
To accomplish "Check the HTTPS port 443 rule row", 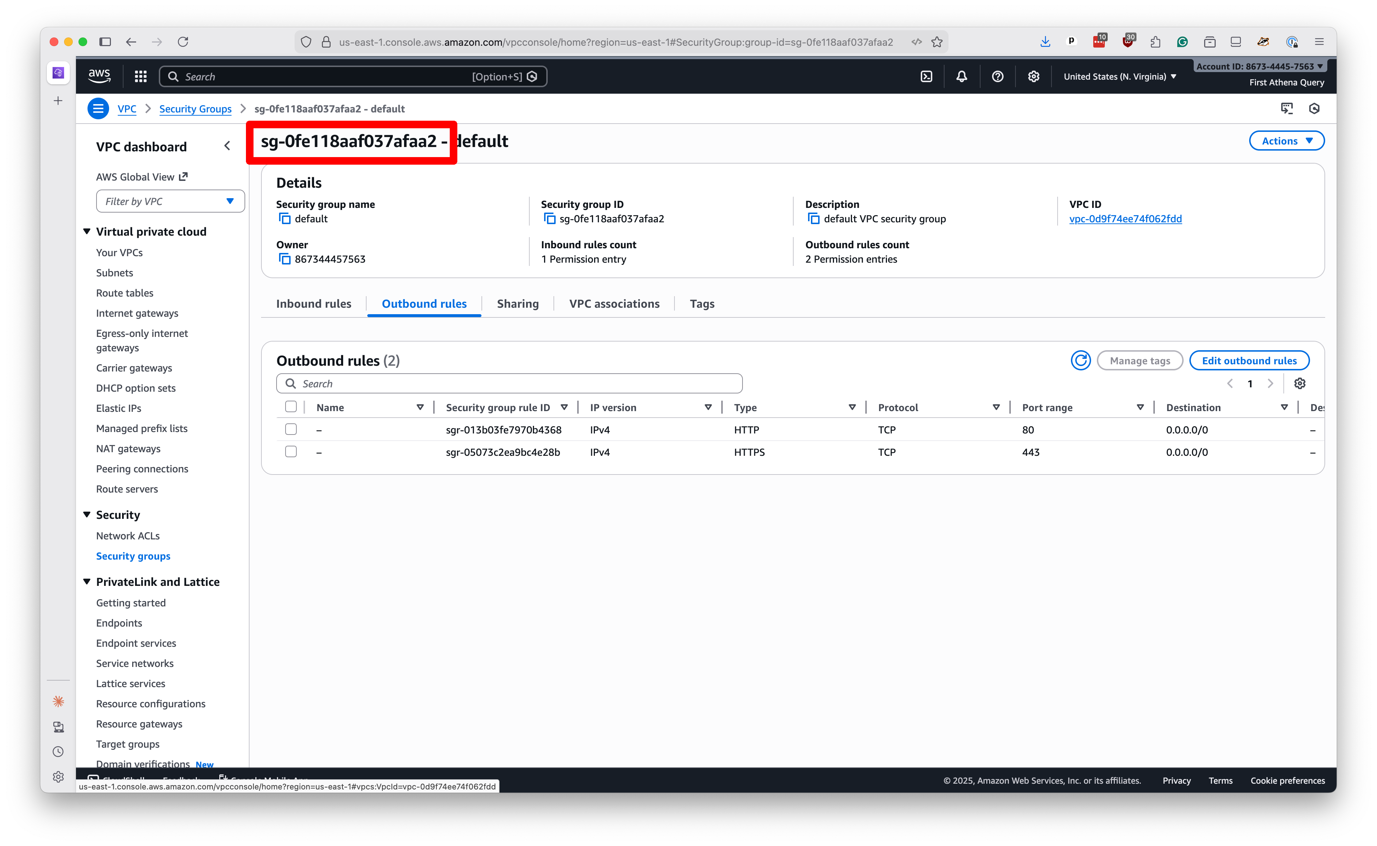I will tap(291, 451).
